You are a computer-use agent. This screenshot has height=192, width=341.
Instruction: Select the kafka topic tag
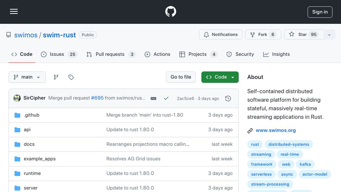point(305,164)
